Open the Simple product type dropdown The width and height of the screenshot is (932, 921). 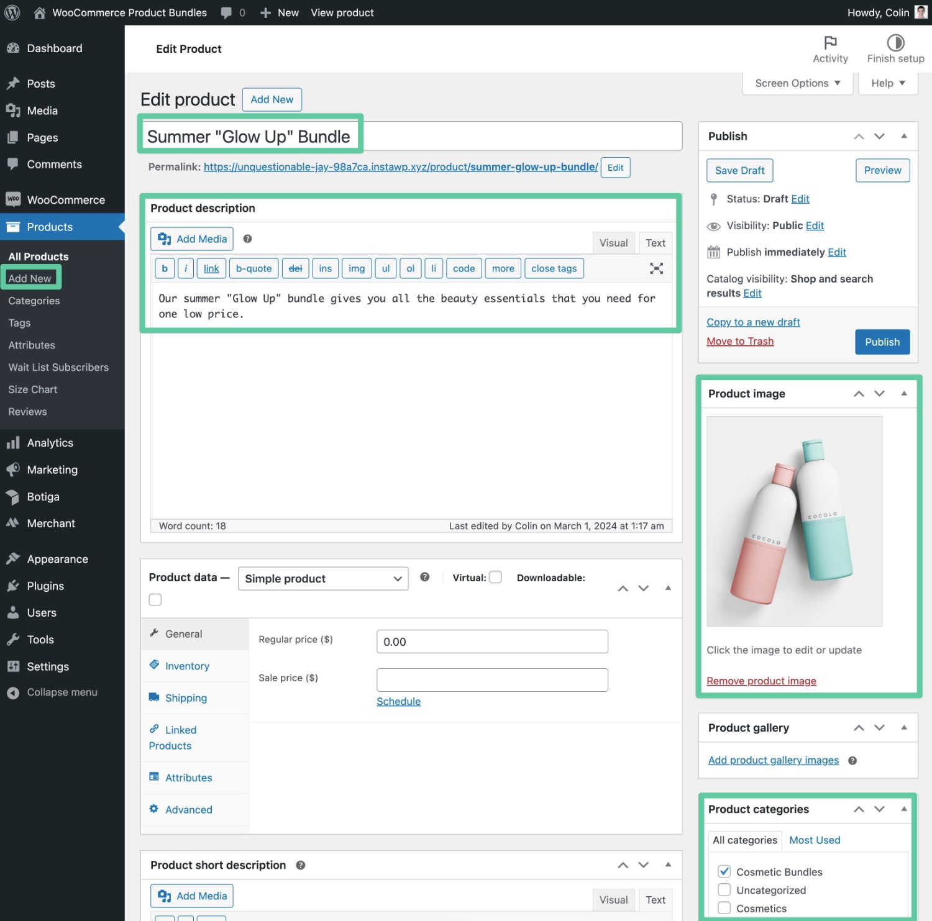(323, 579)
